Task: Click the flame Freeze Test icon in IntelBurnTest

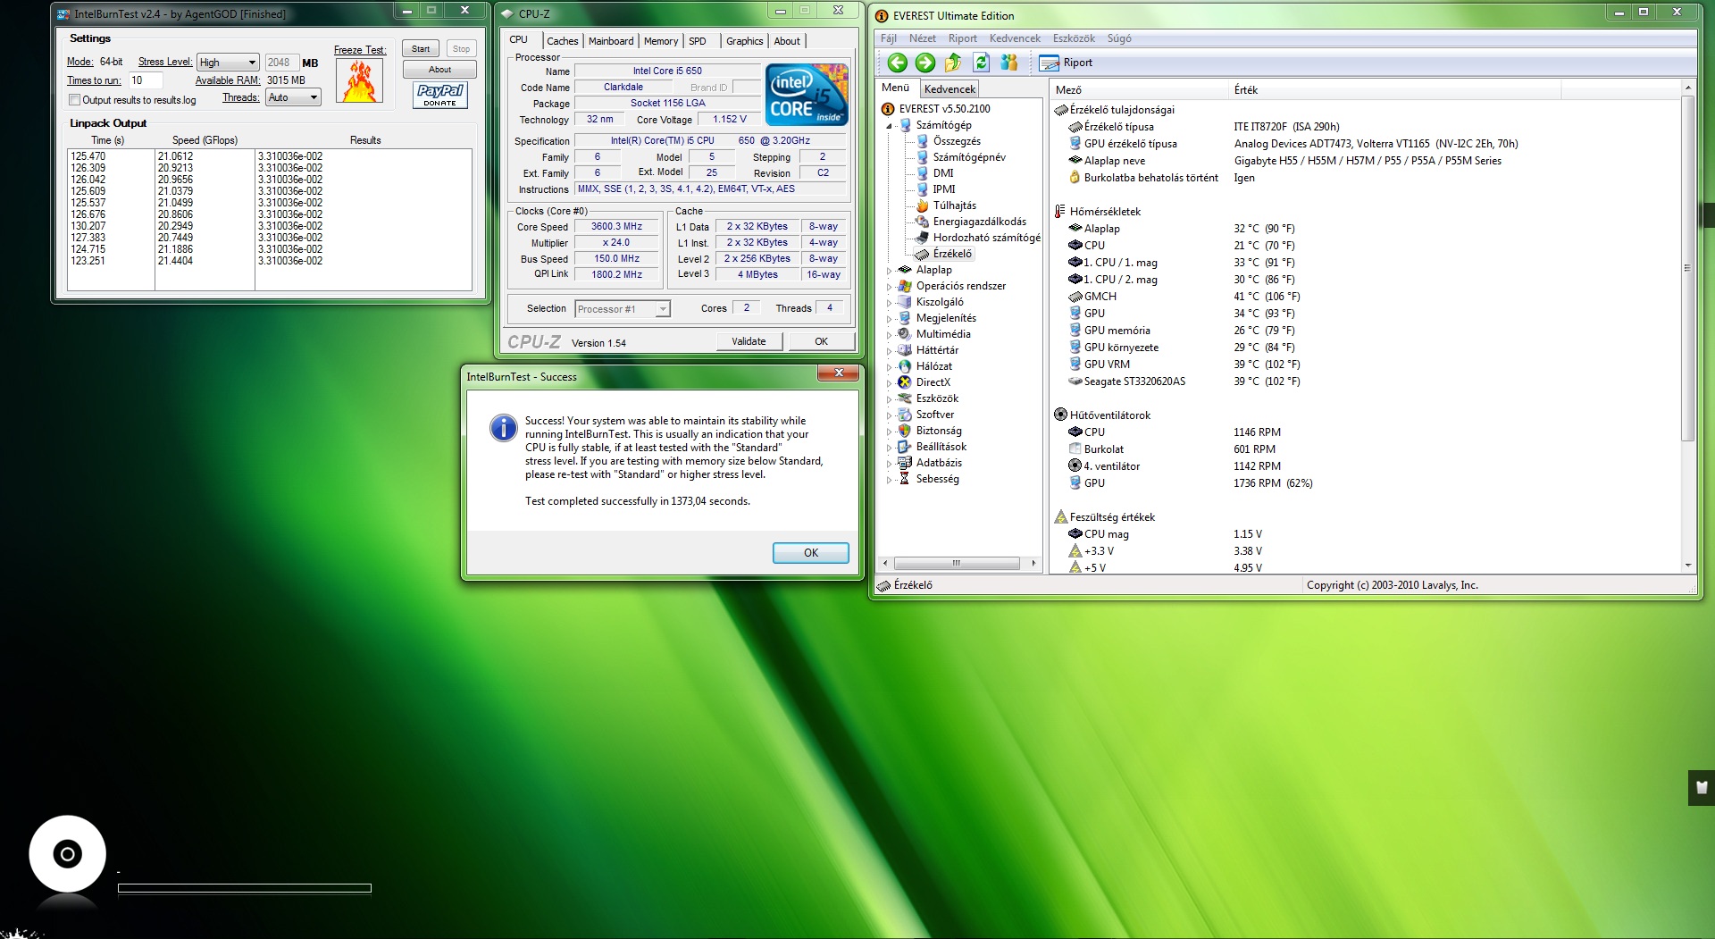Action: pos(360,80)
